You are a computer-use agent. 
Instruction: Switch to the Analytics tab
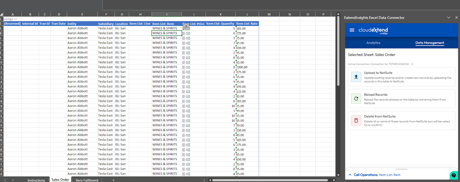[x=373, y=43]
